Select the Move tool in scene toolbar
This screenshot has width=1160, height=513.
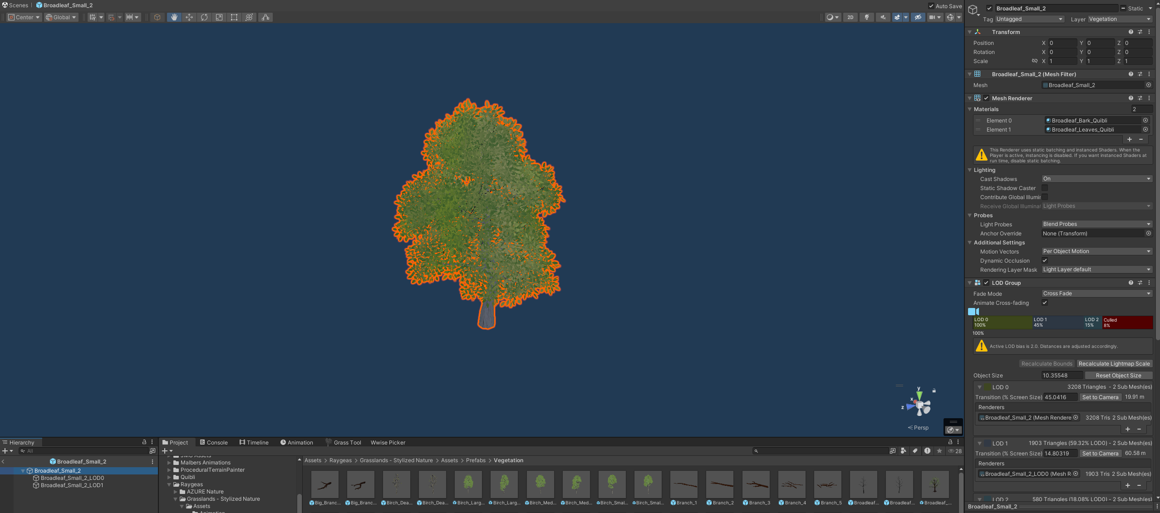[x=189, y=17]
